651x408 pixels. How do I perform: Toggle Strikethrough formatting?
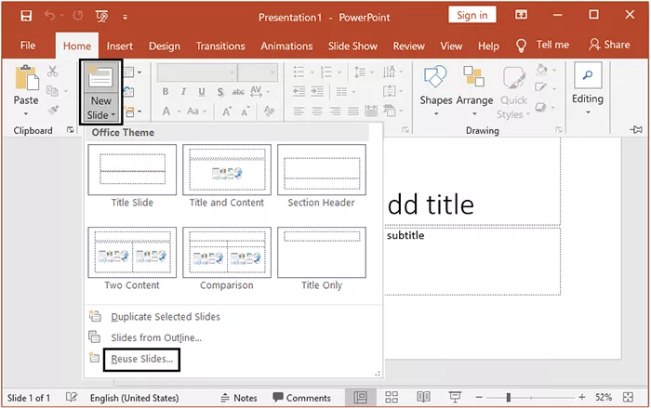coord(238,91)
